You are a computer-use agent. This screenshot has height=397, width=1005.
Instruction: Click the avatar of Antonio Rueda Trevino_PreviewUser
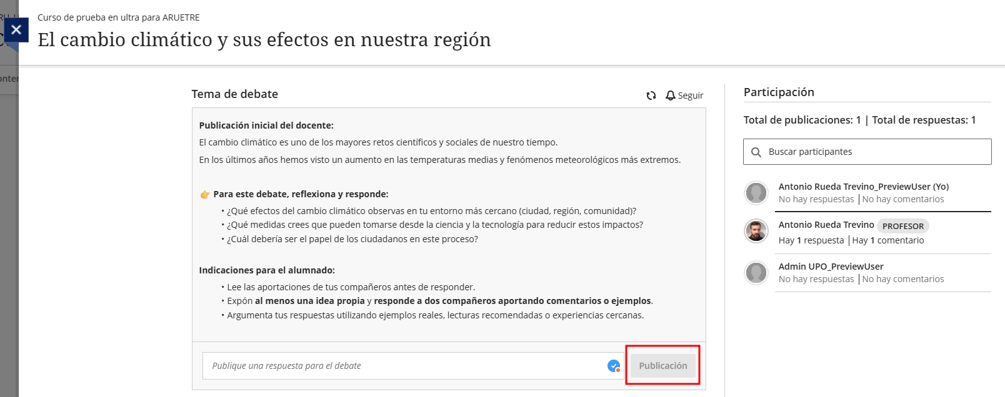coord(756,193)
